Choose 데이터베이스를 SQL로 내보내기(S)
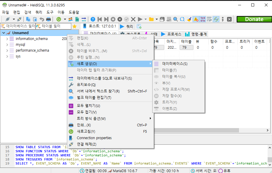The width and height of the screenshot is (272, 173). click(110, 78)
